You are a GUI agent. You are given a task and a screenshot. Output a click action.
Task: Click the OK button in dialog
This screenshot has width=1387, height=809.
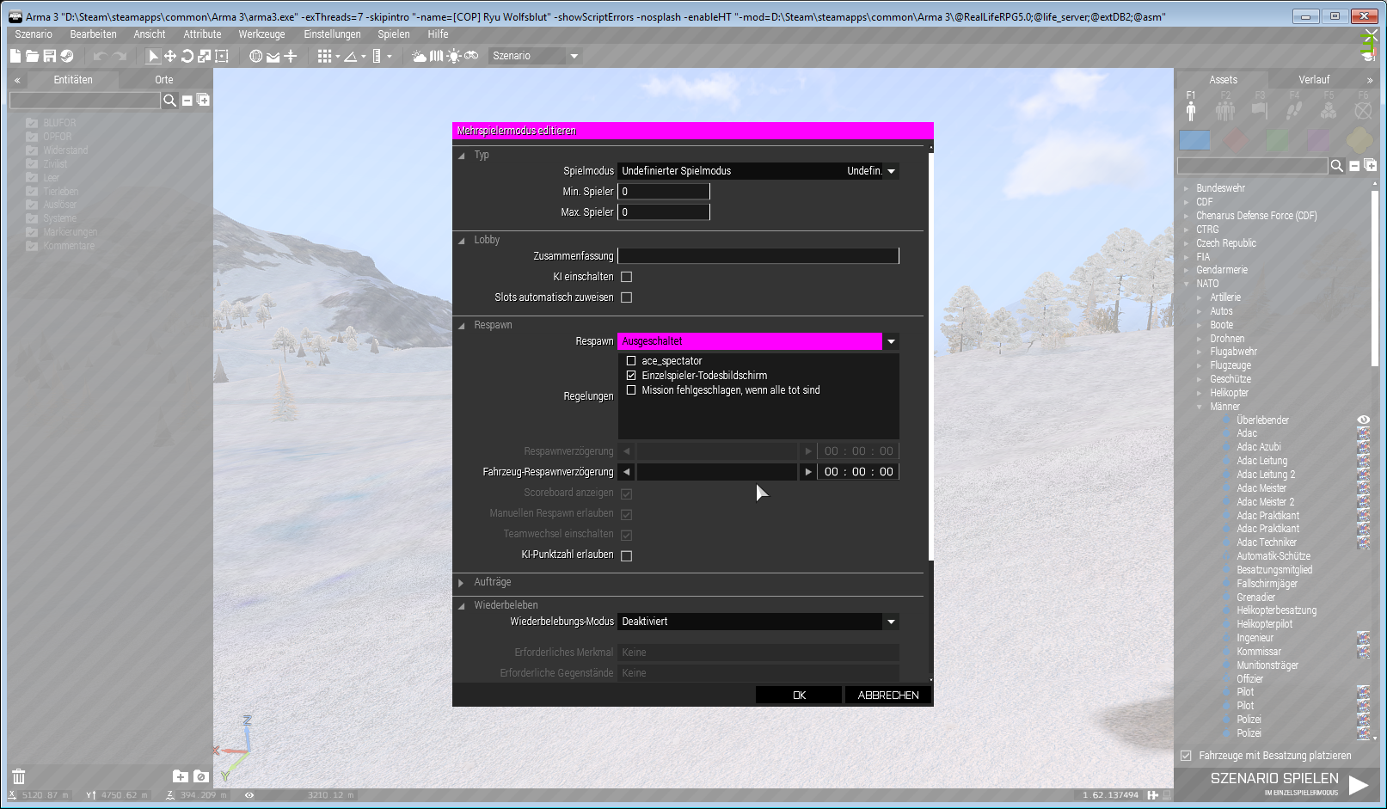pos(799,695)
